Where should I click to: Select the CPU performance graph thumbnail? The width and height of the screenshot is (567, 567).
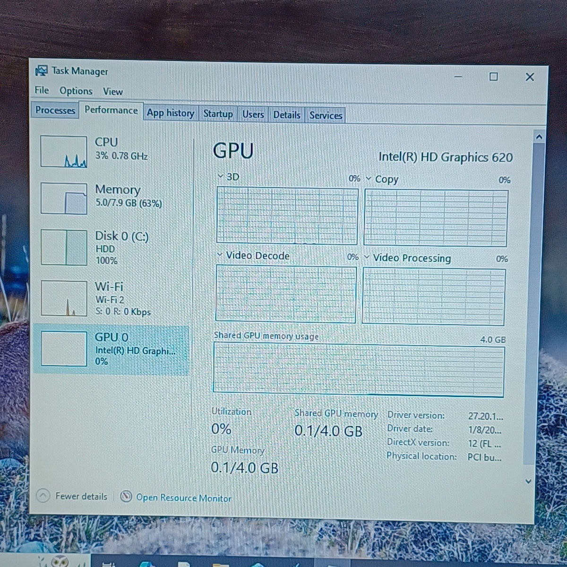64,152
